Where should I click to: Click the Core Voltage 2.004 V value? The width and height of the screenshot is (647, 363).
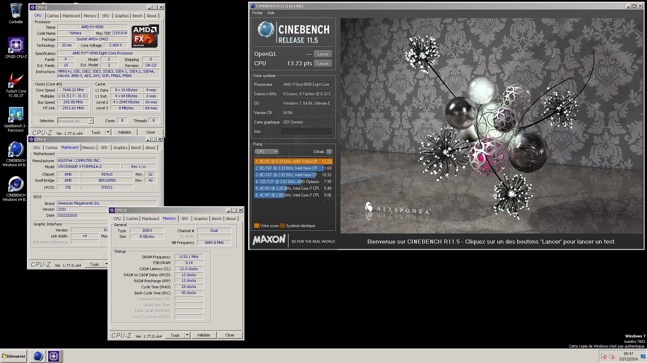click(x=115, y=45)
